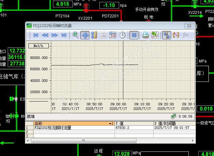Image resolution: width=214 pixels, height=156 pixels.
Task: Click the PDT2201 tag label
Action: point(110,16)
